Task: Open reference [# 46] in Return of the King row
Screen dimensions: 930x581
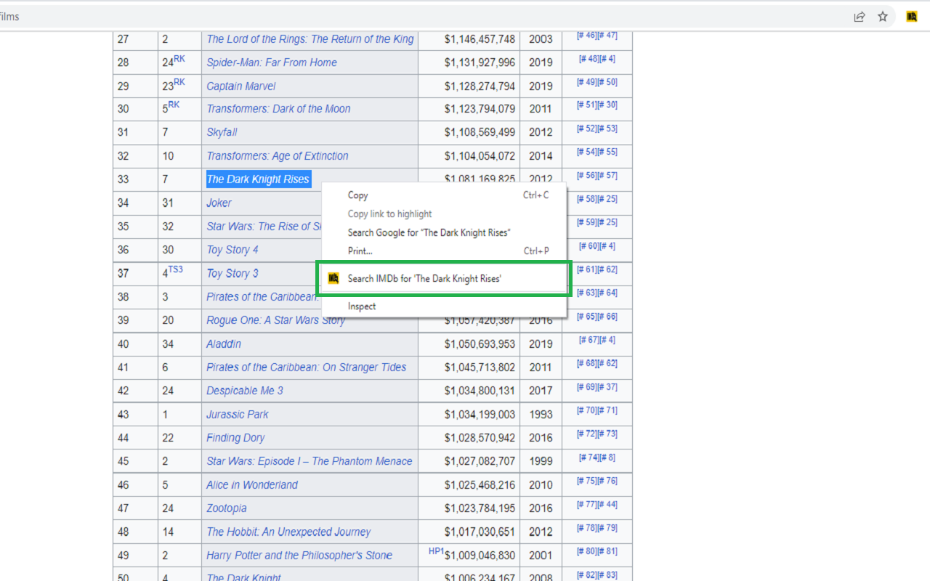Action: 586,35
